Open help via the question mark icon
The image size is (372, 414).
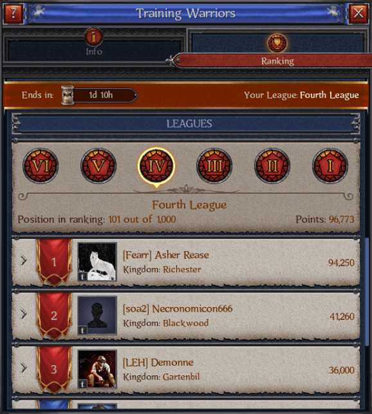pos(14,14)
